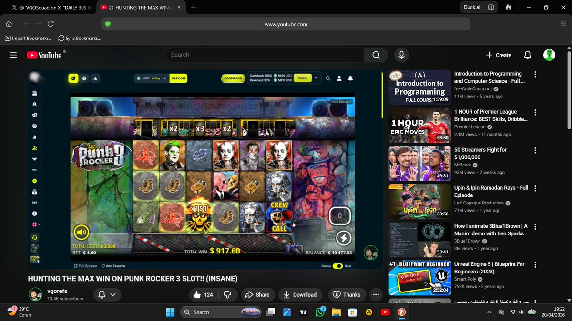Click the Sync Bookmarks bookmark bar item
The image size is (572, 321).
pyautogui.click(x=80, y=38)
